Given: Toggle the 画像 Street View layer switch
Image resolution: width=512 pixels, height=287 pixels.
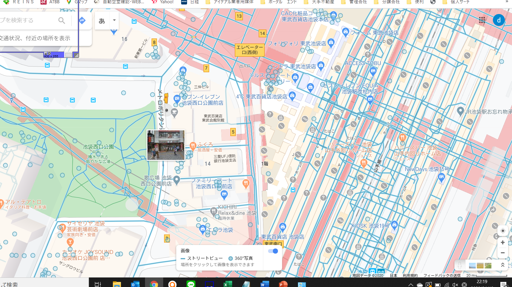Looking at the screenshot, I should pyautogui.click(x=273, y=251).
